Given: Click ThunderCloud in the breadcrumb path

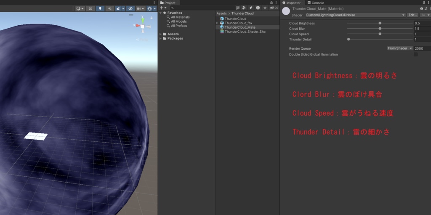Looking at the screenshot, I should pos(242,13).
